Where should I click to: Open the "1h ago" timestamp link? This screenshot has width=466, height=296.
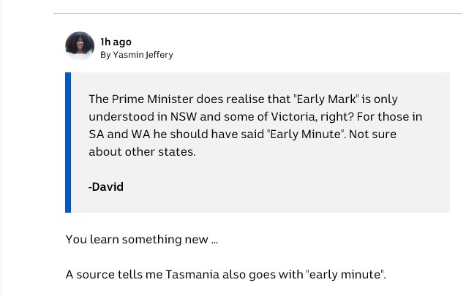point(116,42)
